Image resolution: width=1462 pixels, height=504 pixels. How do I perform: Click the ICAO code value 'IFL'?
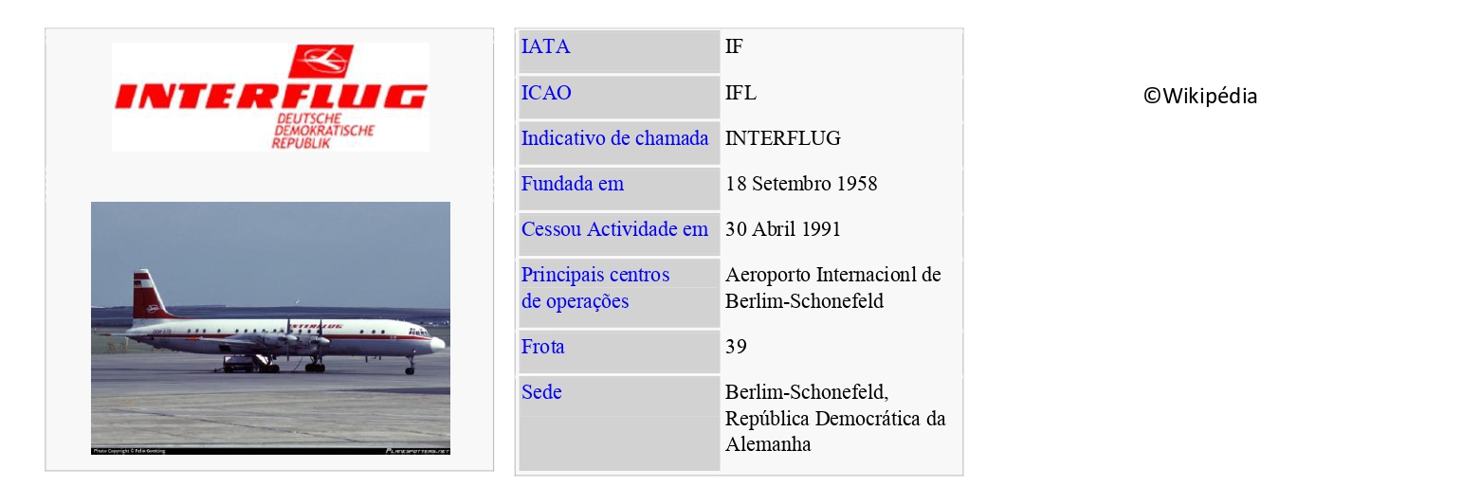740,93
